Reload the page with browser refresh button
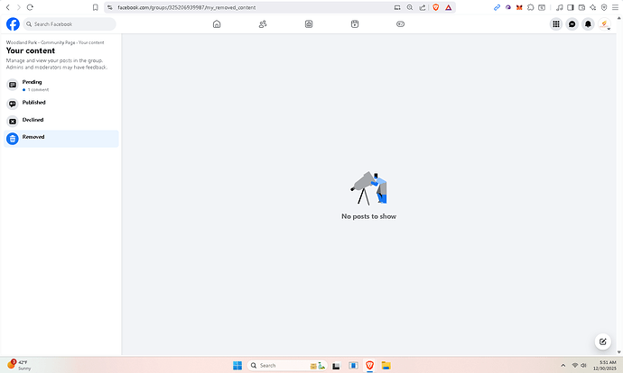This screenshot has width=623, height=373. click(30, 6)
